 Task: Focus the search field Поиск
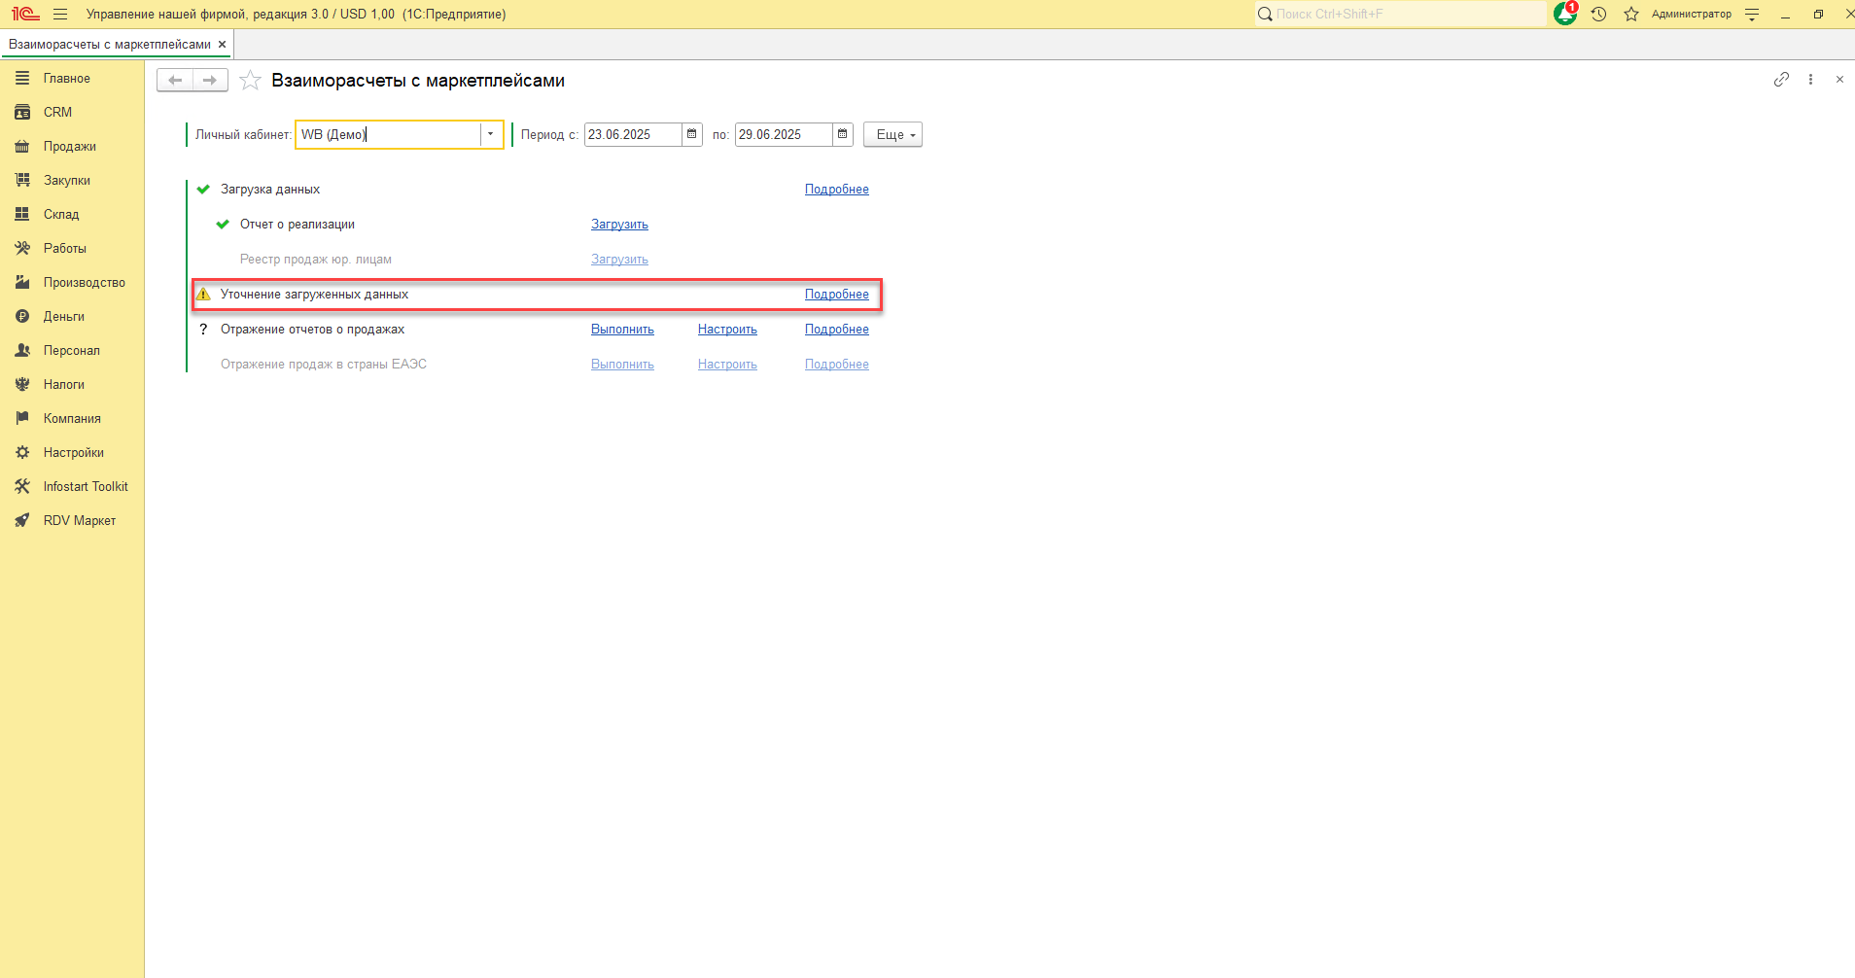(1400, 14)
